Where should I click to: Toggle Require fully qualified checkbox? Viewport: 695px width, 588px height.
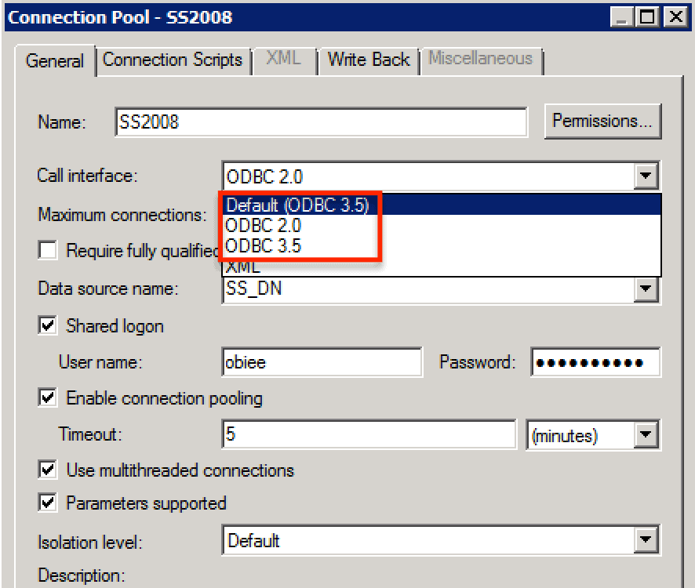47,250
